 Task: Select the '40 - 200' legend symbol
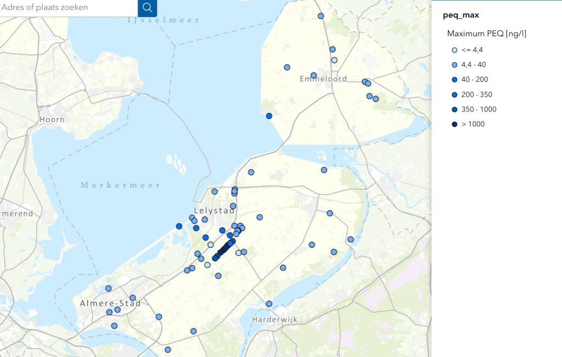[454, 80]
